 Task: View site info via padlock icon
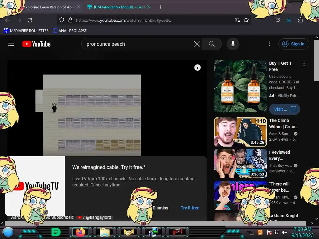(70, 20)
